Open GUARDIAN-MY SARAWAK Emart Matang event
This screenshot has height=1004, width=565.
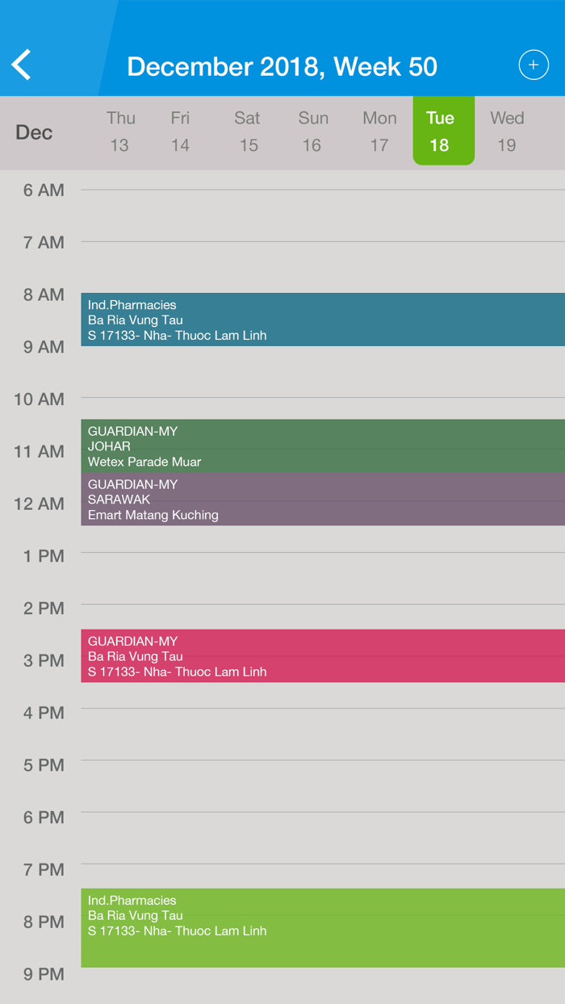323,499
